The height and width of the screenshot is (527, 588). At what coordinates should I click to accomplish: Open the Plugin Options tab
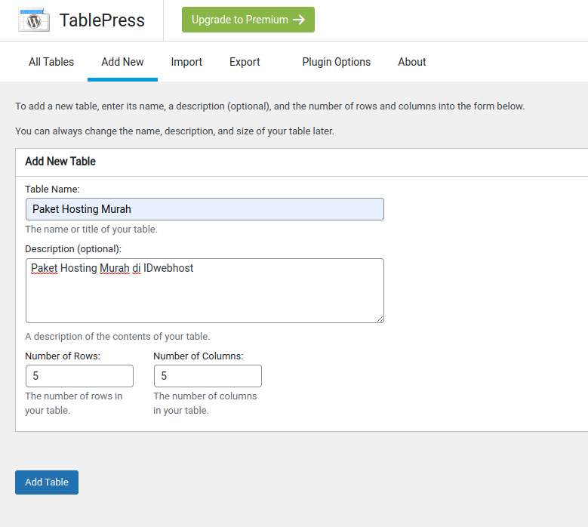click(x=337, y=62)
